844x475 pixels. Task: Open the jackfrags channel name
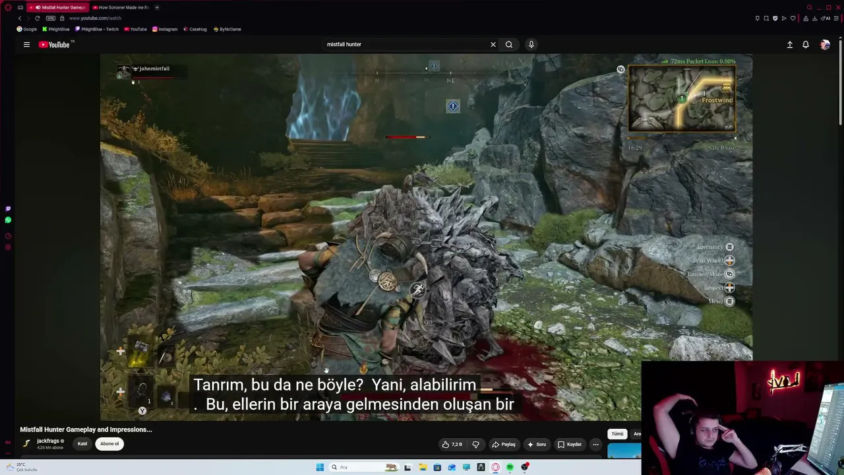pyautogui.click(x=47, y=441)
